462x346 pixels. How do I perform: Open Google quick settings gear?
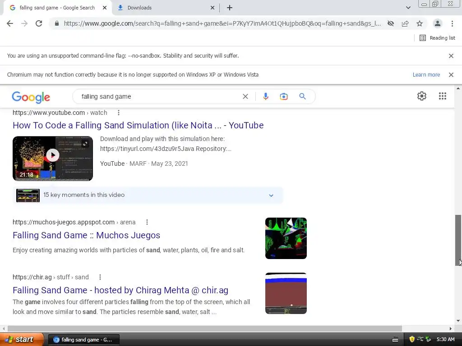tap(422, 96)
